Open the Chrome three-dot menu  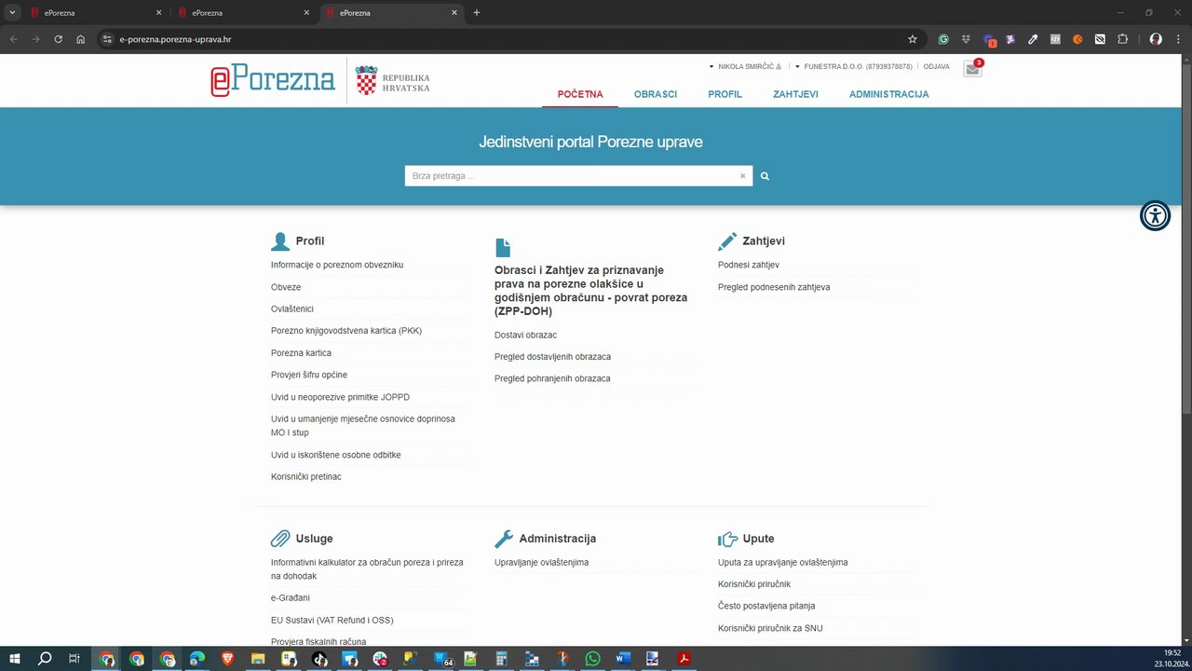click(1177, 39)
